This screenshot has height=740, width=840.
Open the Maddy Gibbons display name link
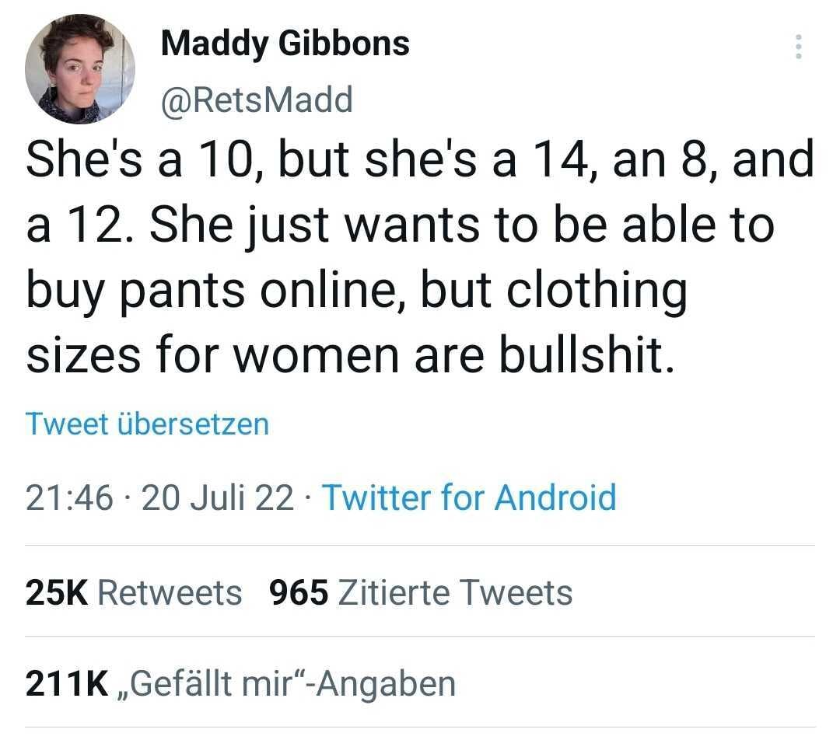(285, 44)
